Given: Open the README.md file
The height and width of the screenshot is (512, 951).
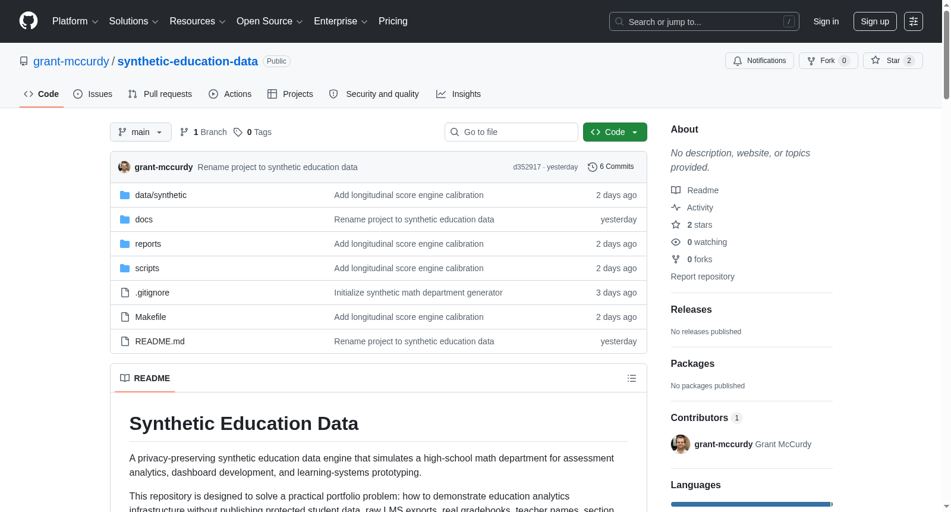Looking at the screenshot, I should pos(160,341).
